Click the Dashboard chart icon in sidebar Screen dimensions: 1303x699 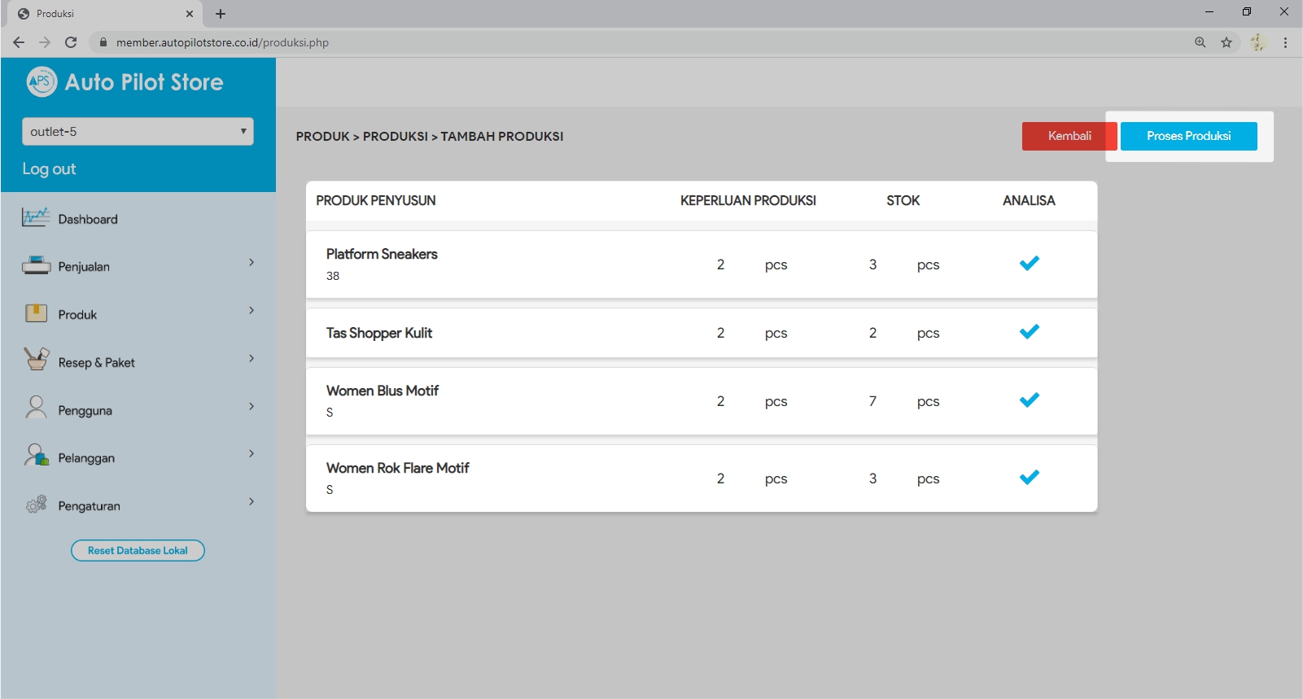36,218
